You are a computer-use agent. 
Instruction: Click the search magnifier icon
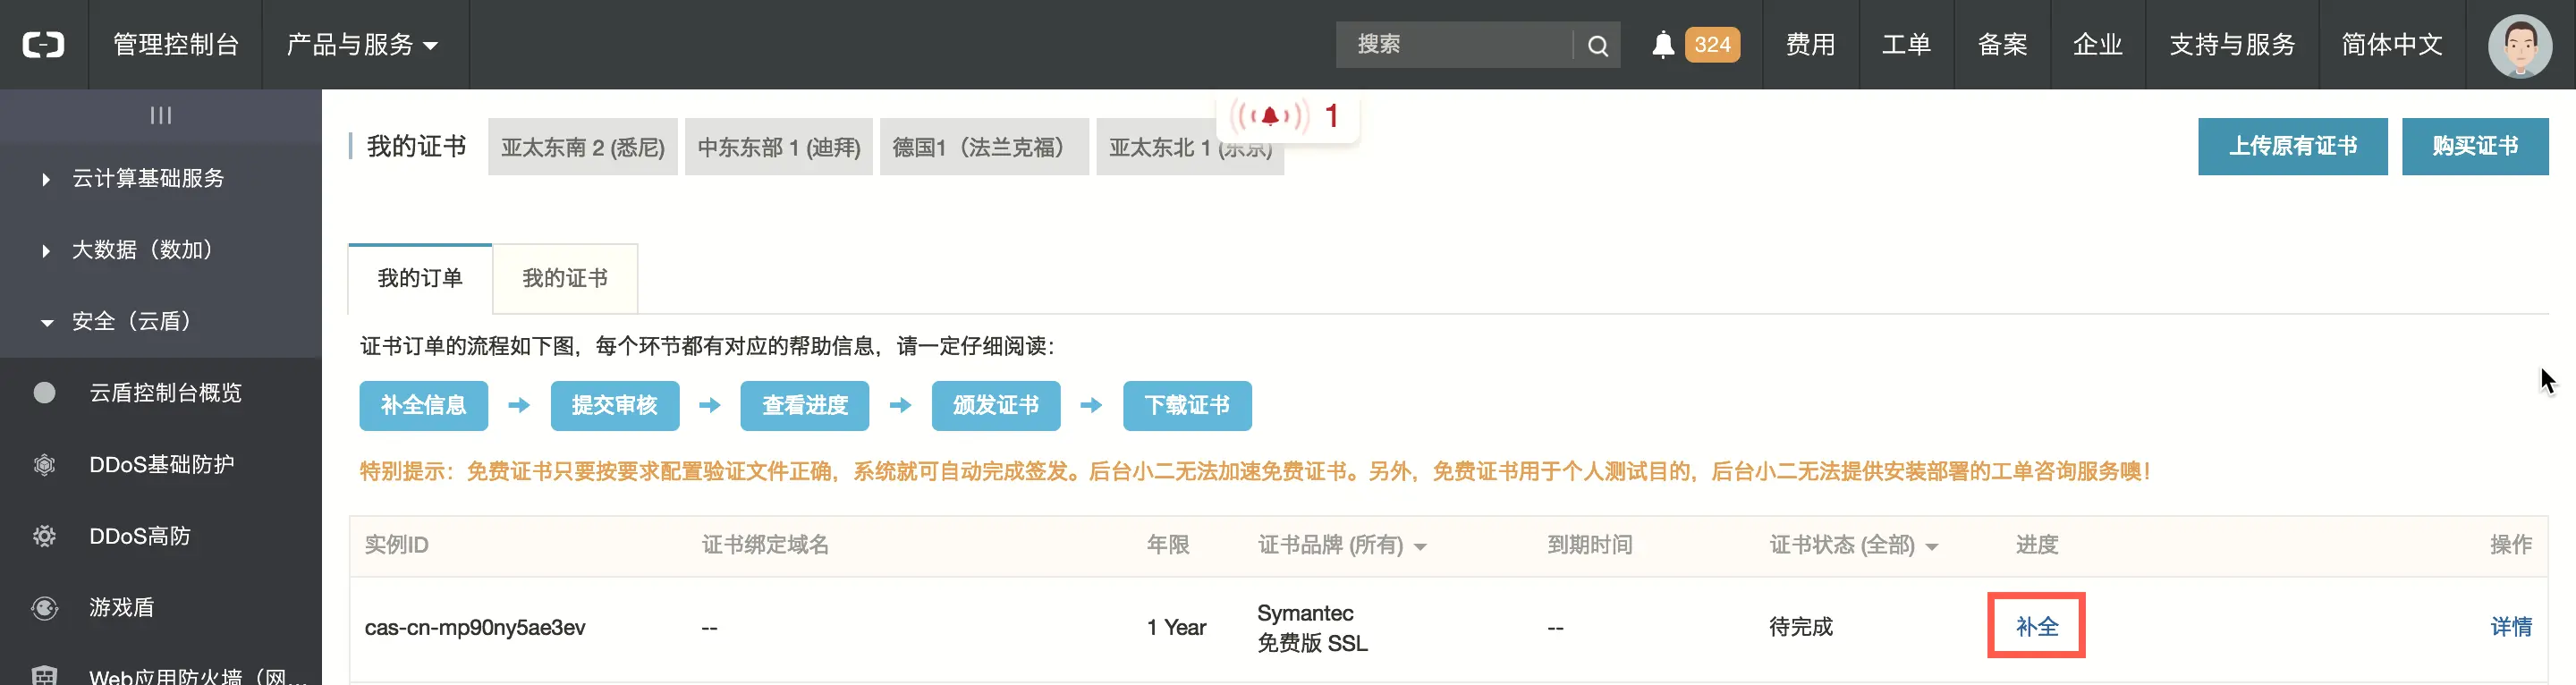[x=1598, y=45]
